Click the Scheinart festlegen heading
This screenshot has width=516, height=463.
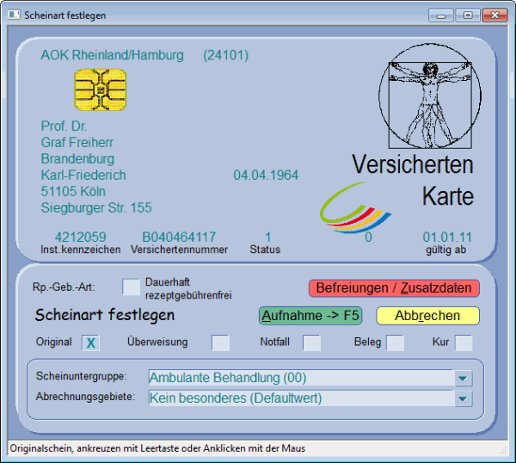pos(105,315)
